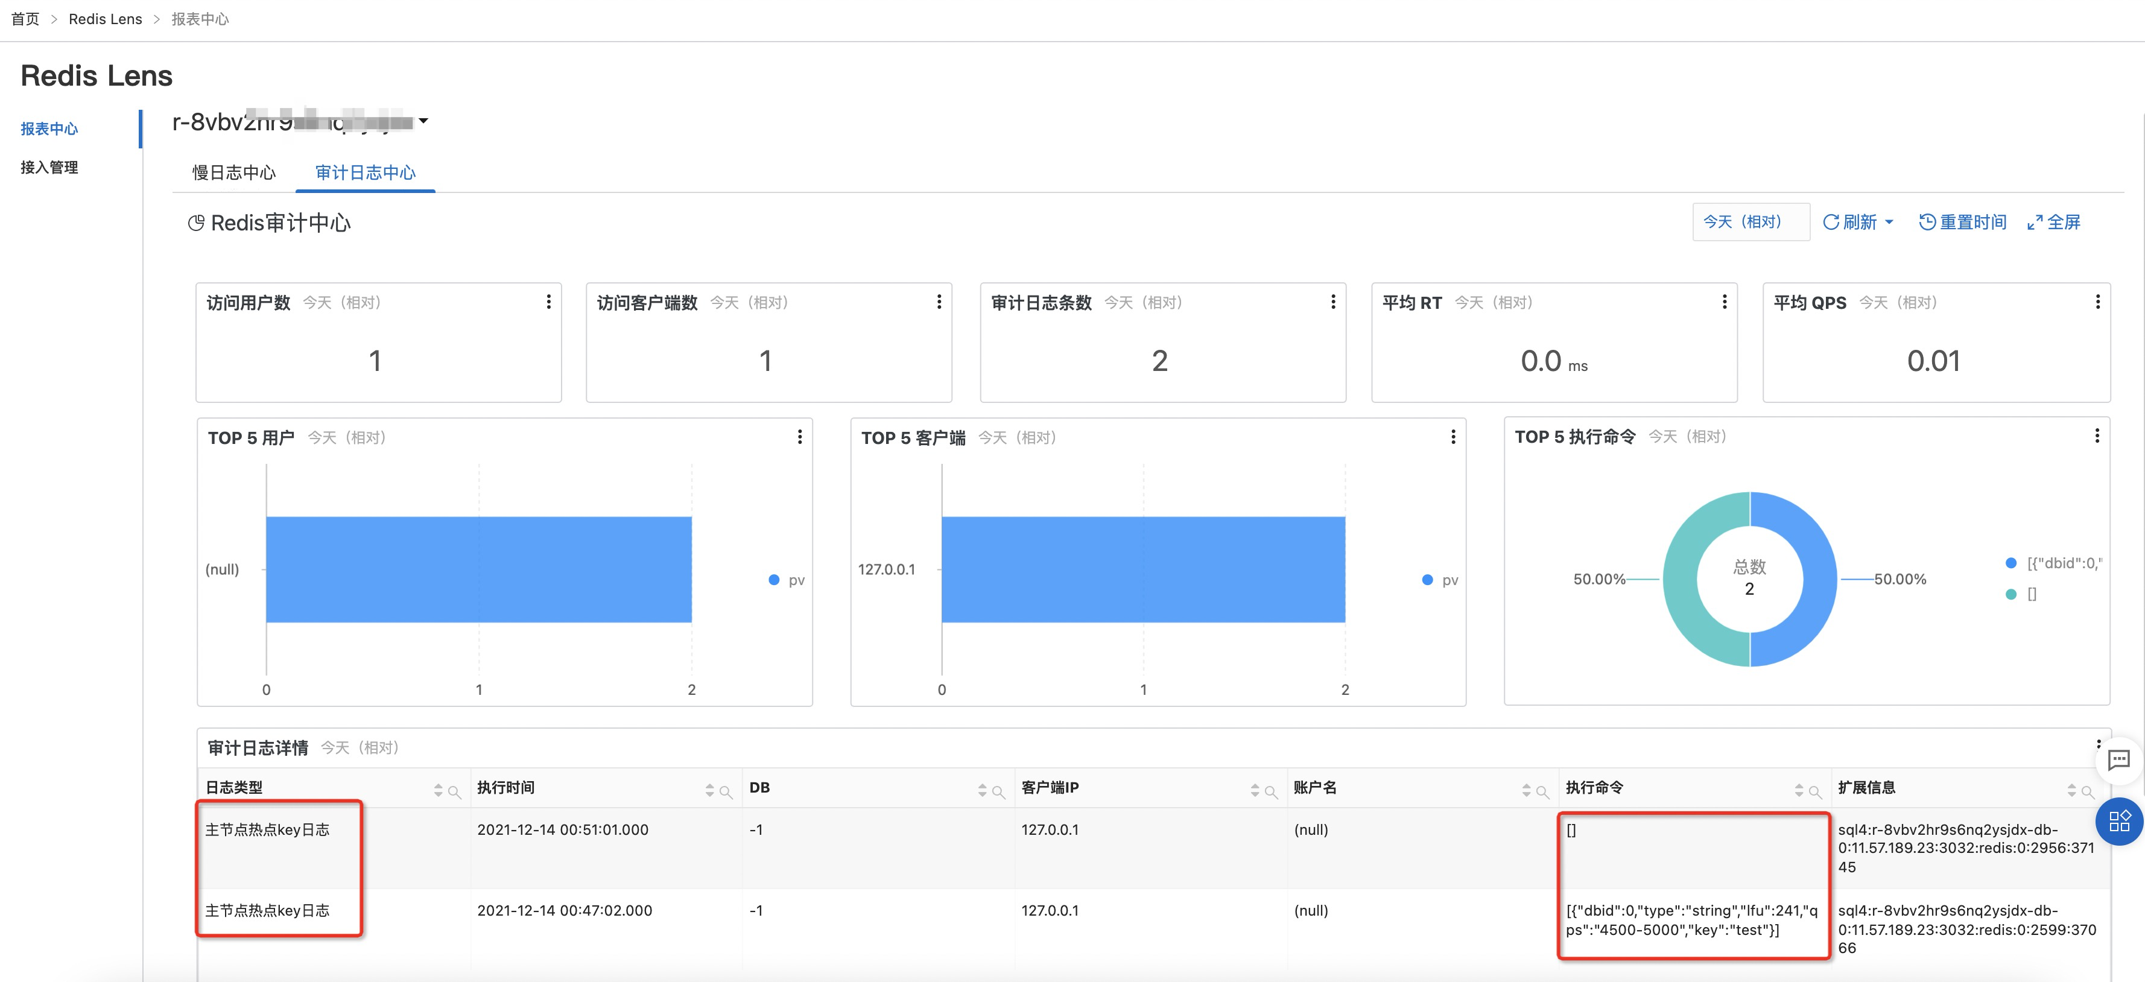
Task: Select 报表中心 in the left sidebar
Action: coord(49,128)
